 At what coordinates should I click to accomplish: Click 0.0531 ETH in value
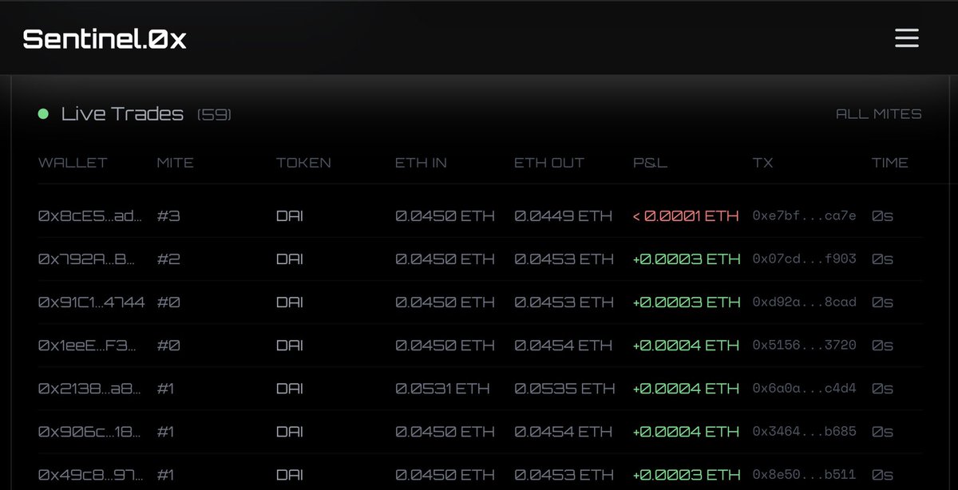[442, 389]
